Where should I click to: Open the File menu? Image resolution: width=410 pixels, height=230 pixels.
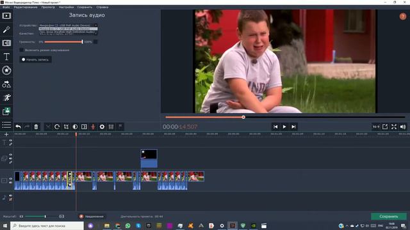(6, 7)
